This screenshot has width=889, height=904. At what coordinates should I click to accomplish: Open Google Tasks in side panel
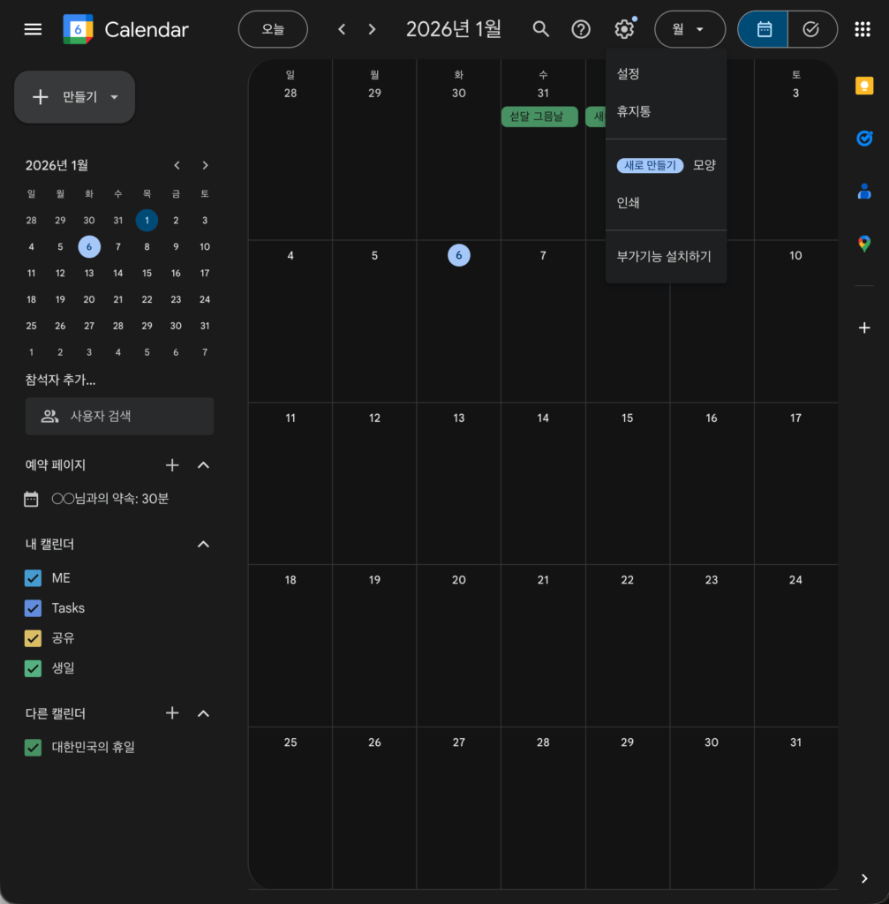(x=864, y=138)
